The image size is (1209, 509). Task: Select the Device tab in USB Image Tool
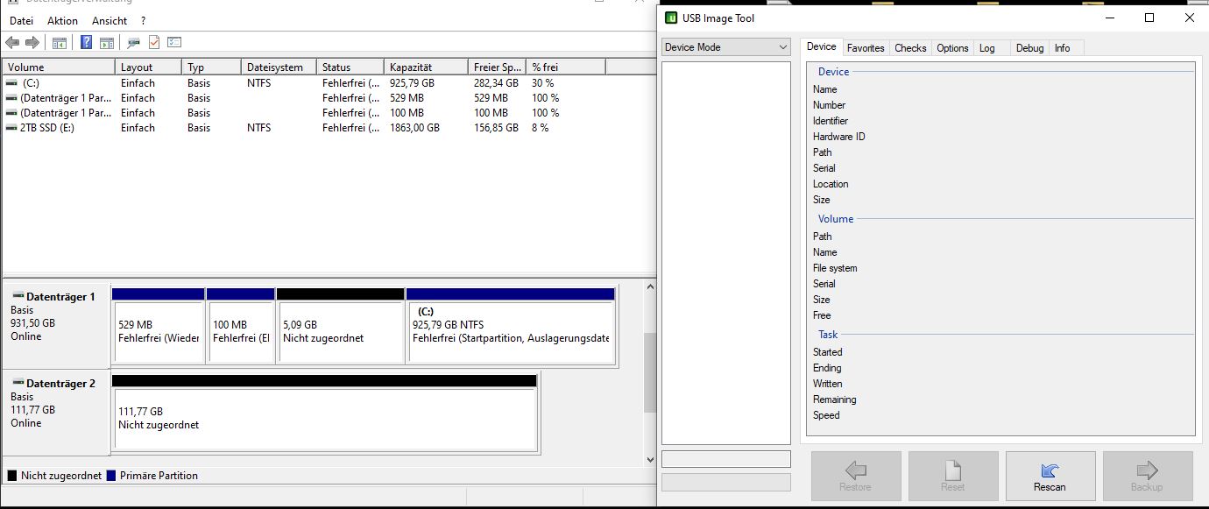coord(821,46)
